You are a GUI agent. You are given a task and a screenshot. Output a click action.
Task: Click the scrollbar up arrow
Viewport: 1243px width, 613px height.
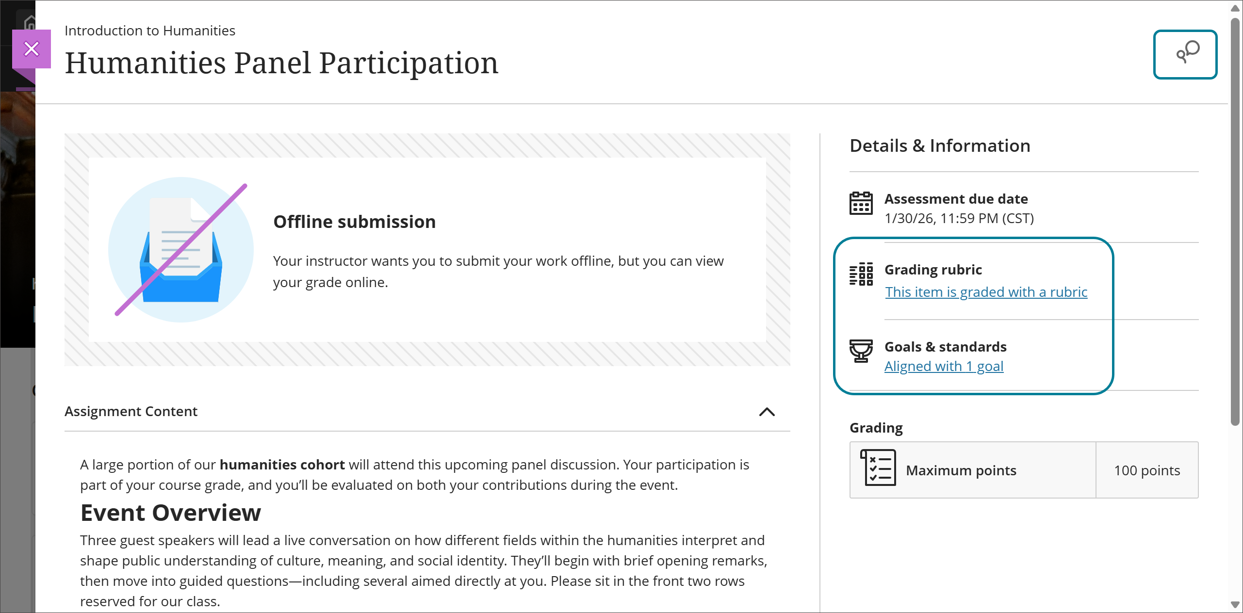pyautogui.click(x=1234, y=8)
